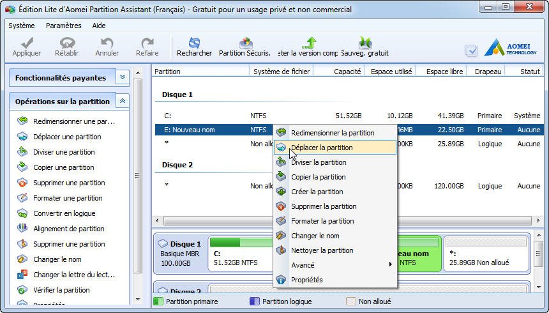Click the Copier une partition sidebar icon
549x313 pixels.
(22, 167)
